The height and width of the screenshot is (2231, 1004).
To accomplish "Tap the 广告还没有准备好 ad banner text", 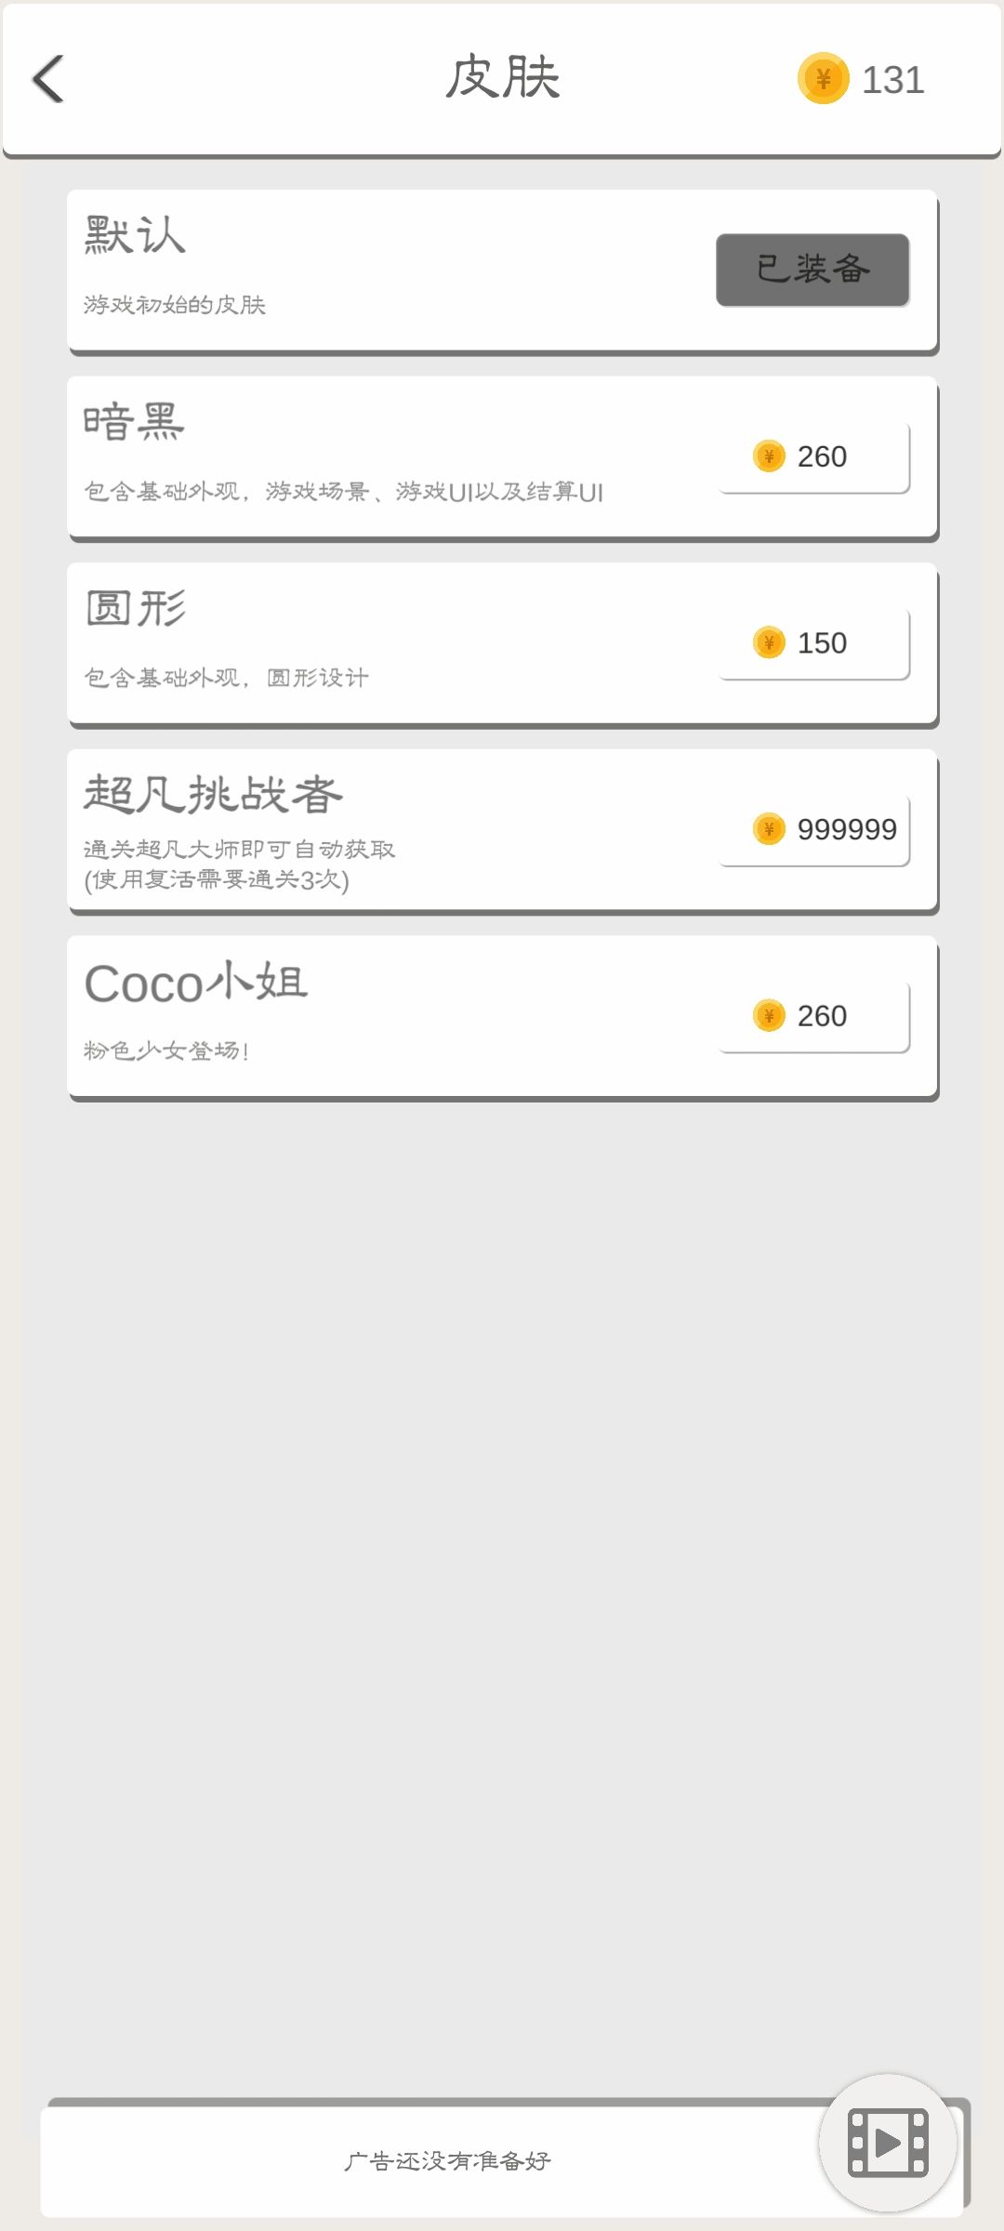I will (447, 2160).
